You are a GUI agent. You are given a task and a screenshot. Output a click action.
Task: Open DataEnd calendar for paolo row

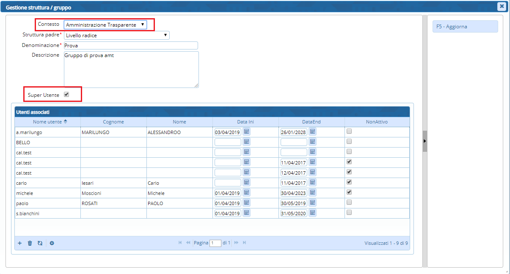click(x=313, y=203)
